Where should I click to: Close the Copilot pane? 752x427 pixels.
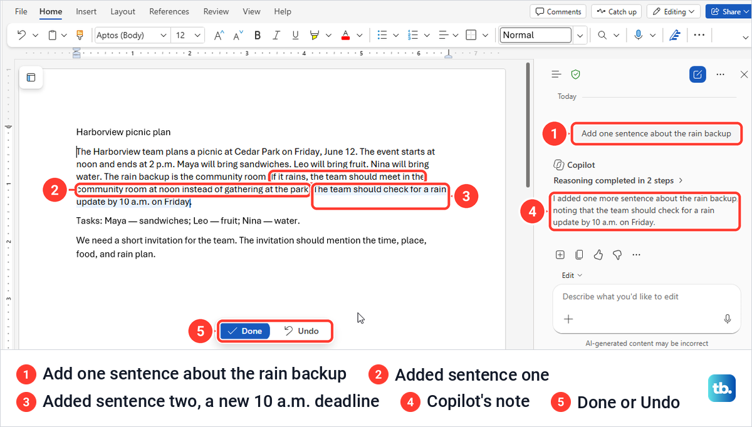744,75
